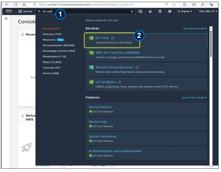Open notifications bell icon
221x172 pixels.
point(150,11)
